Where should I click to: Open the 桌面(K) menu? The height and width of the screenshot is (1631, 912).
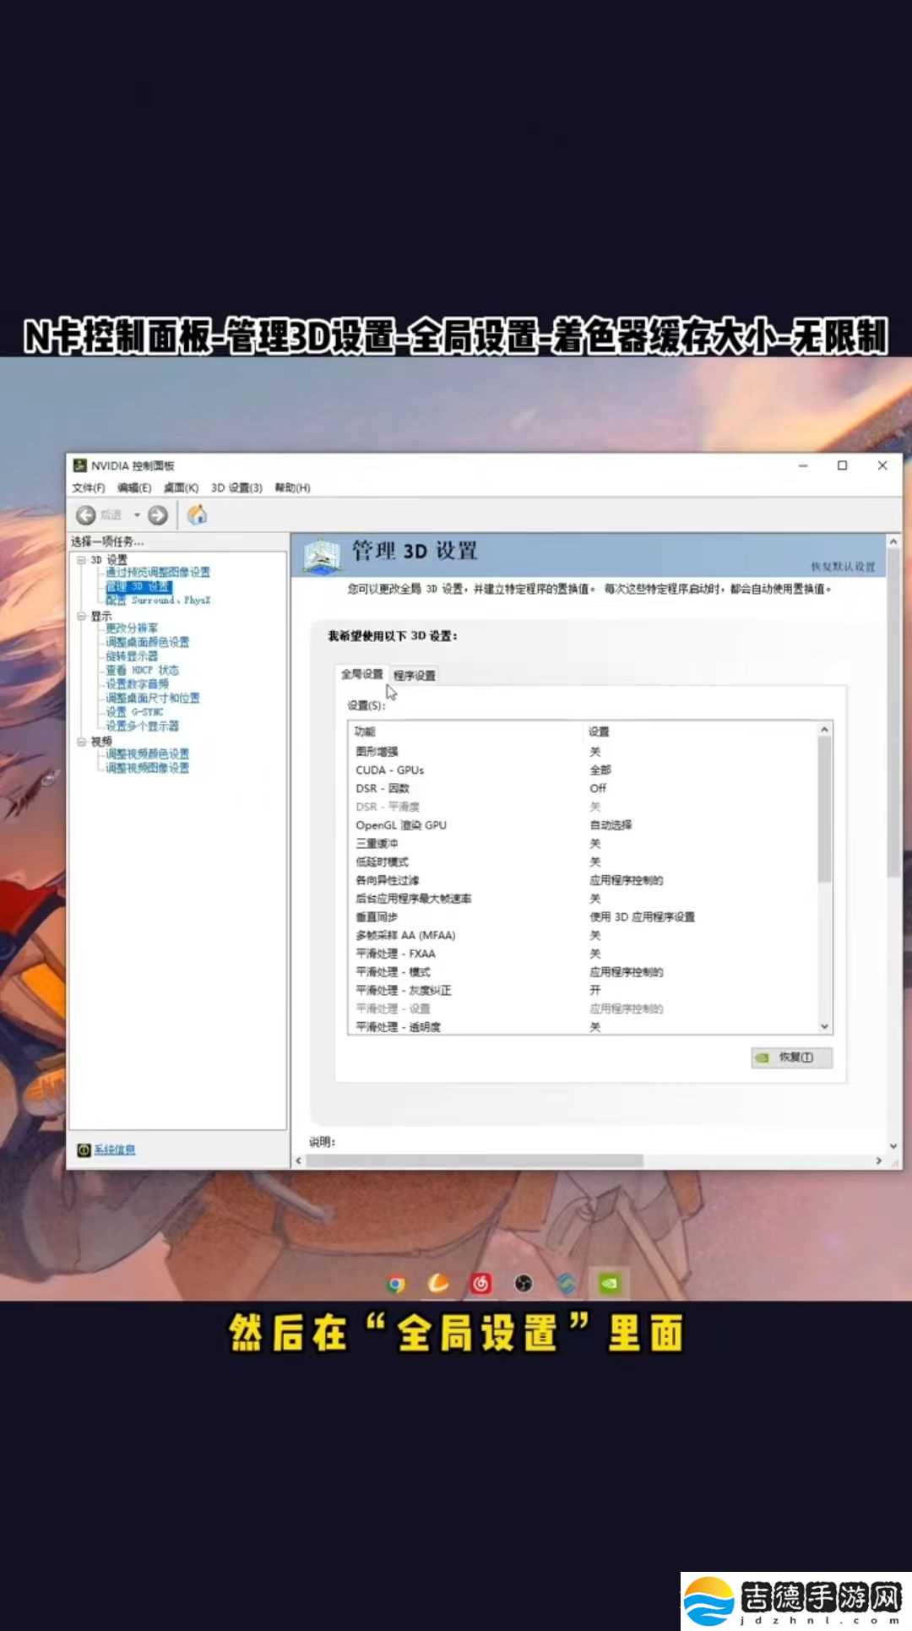pos(181,487)
